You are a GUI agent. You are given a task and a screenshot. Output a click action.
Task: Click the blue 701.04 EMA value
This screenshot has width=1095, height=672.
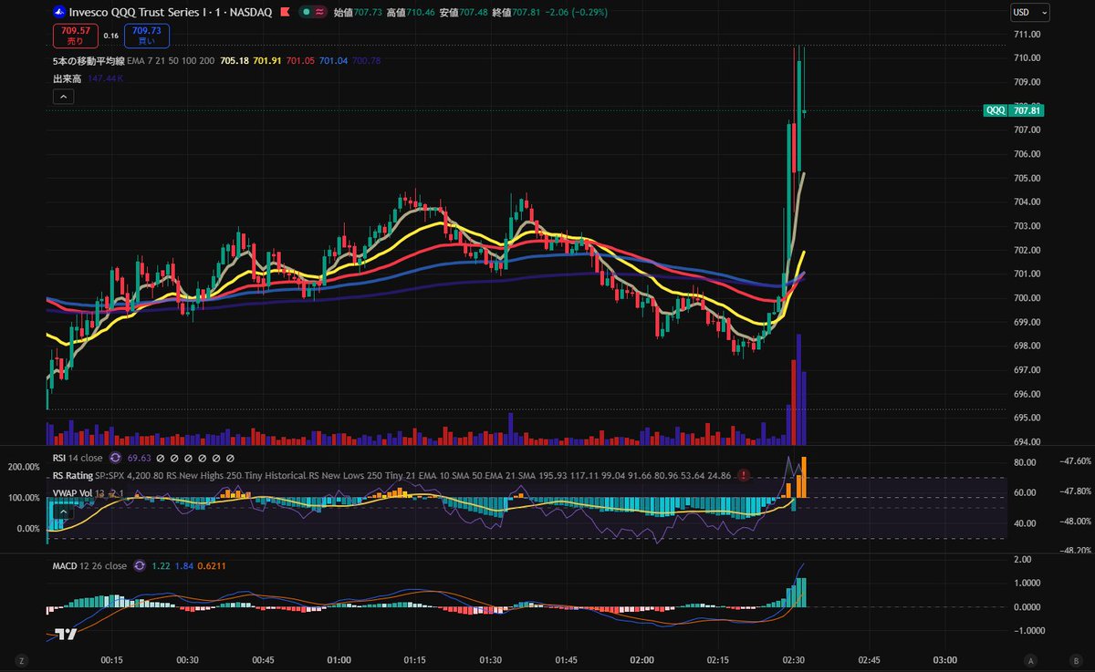pyautogui.click(x=333, y=60)
